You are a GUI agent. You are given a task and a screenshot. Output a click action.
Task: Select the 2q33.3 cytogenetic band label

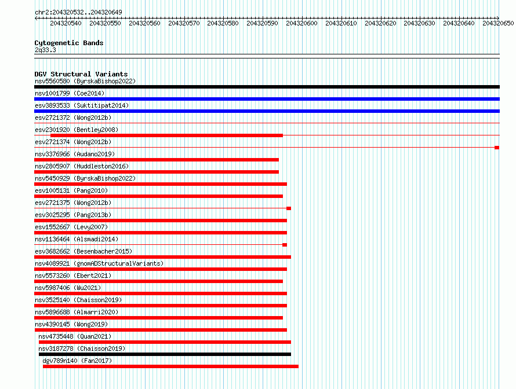pos(45,50)
